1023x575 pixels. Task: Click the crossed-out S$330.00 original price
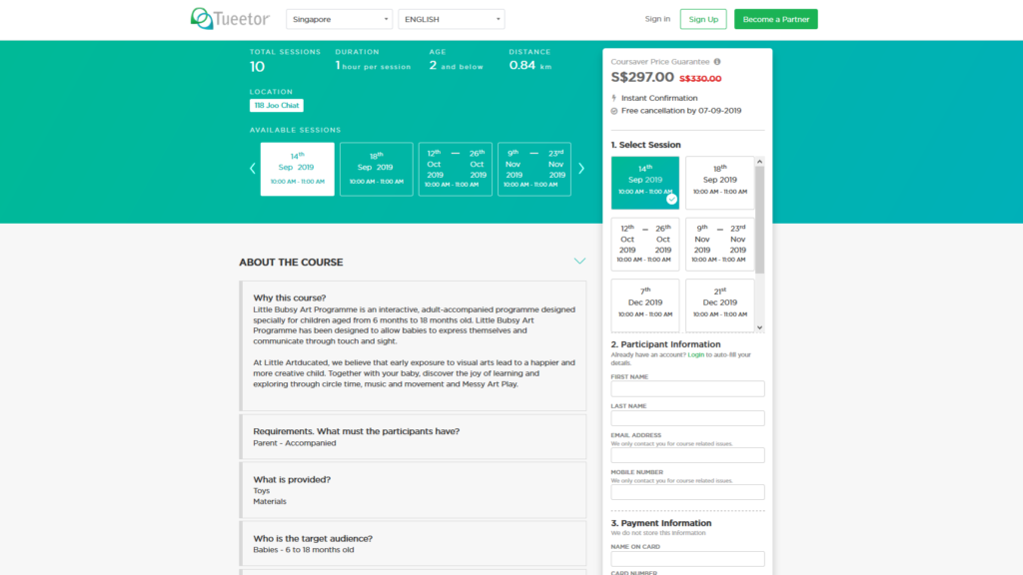tap(700, 78)
